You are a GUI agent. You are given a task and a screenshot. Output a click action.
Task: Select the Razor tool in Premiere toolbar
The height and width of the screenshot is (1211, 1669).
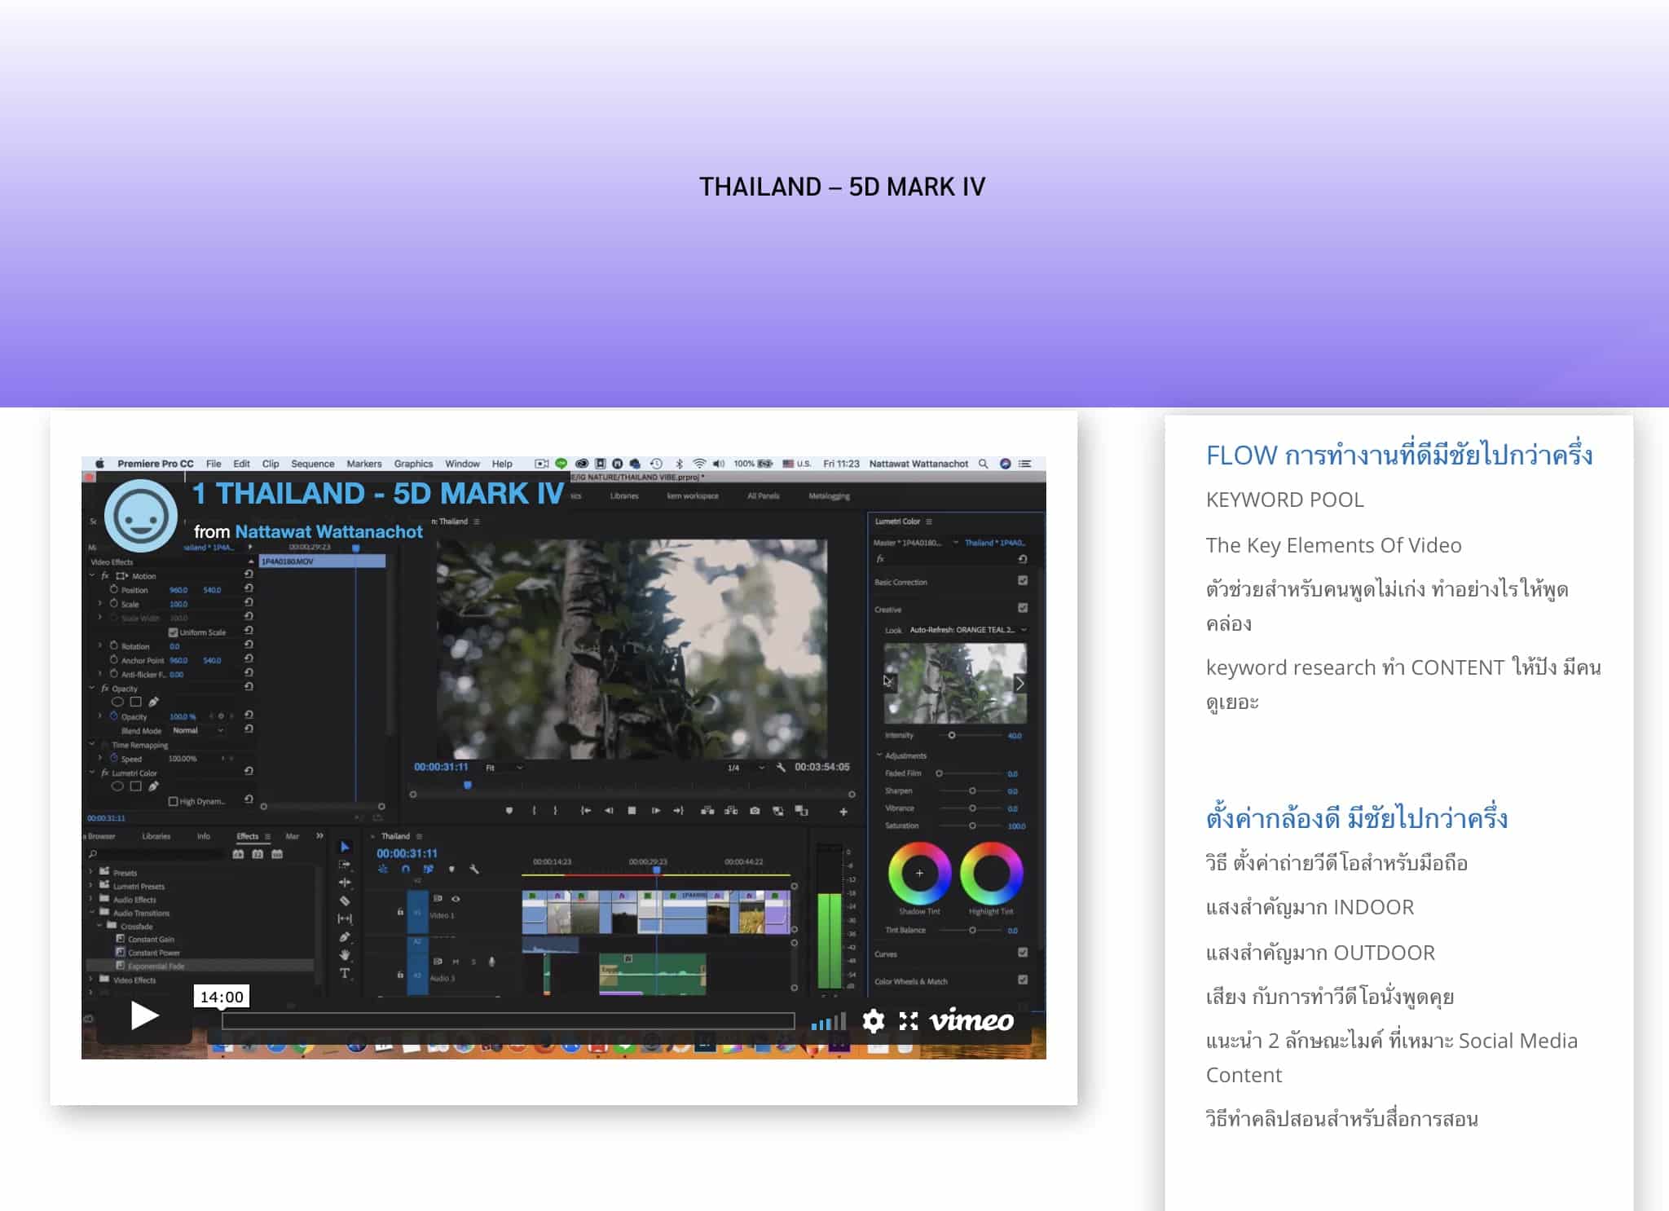345,901
